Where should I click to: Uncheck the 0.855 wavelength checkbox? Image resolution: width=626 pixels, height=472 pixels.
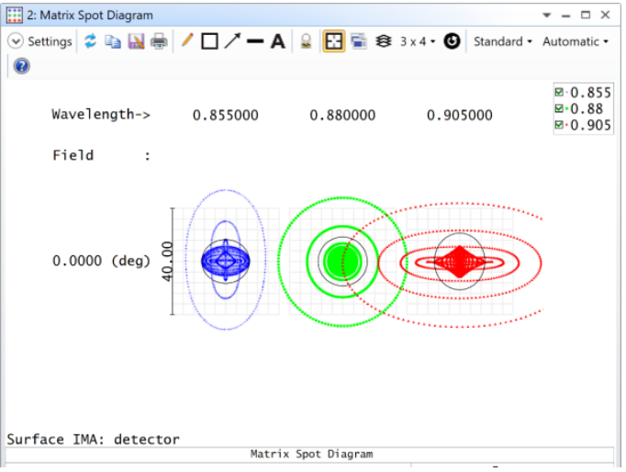559,92
